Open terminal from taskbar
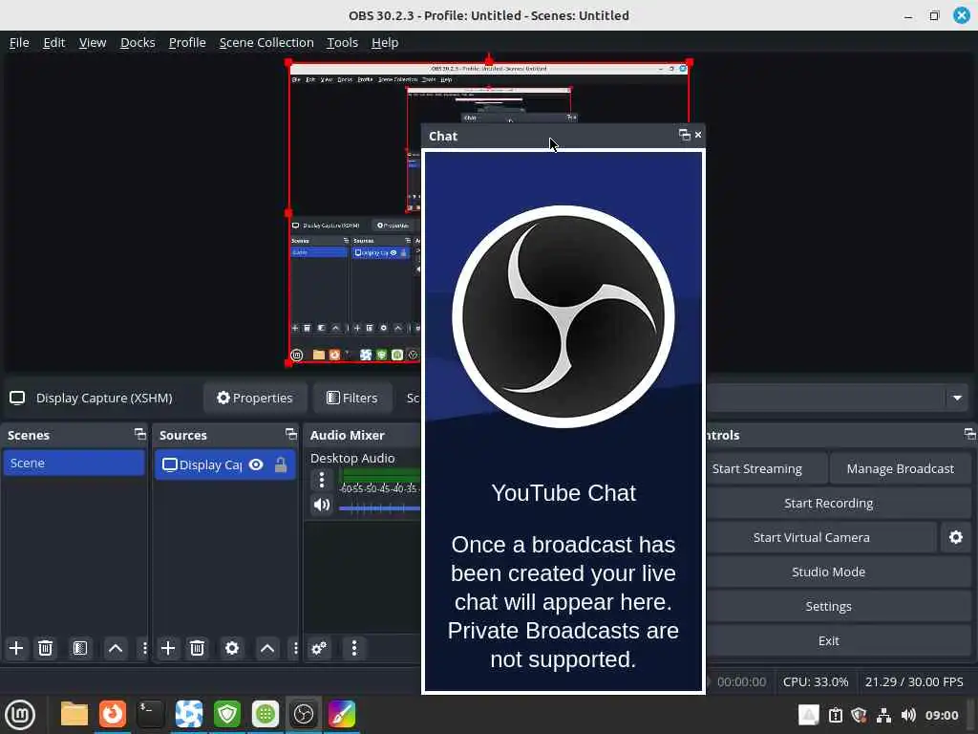The height and width of the screenshot is (734, 978). pyautogui.click(x=150, y=715)
